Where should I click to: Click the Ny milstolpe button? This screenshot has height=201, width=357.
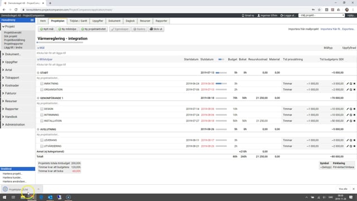pos(67,29)
